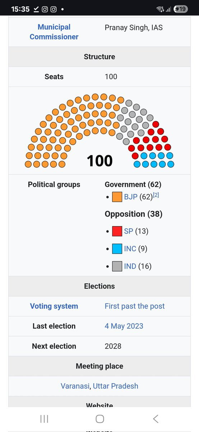Tap the download-complete checkmark notification icon
The height and width of the screenshot is (432, 199).
pos(36,9)
